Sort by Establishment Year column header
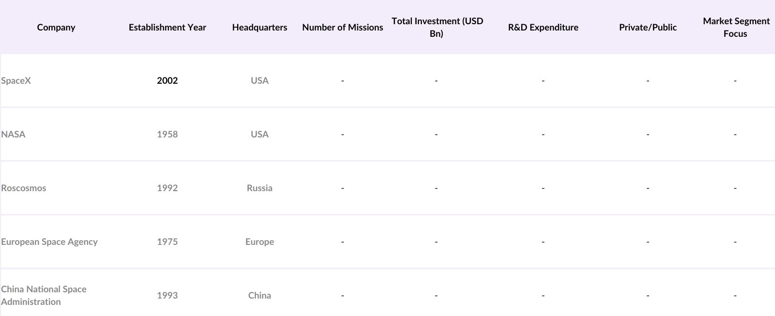Screen dimensions: 775x316 (167, 28)
